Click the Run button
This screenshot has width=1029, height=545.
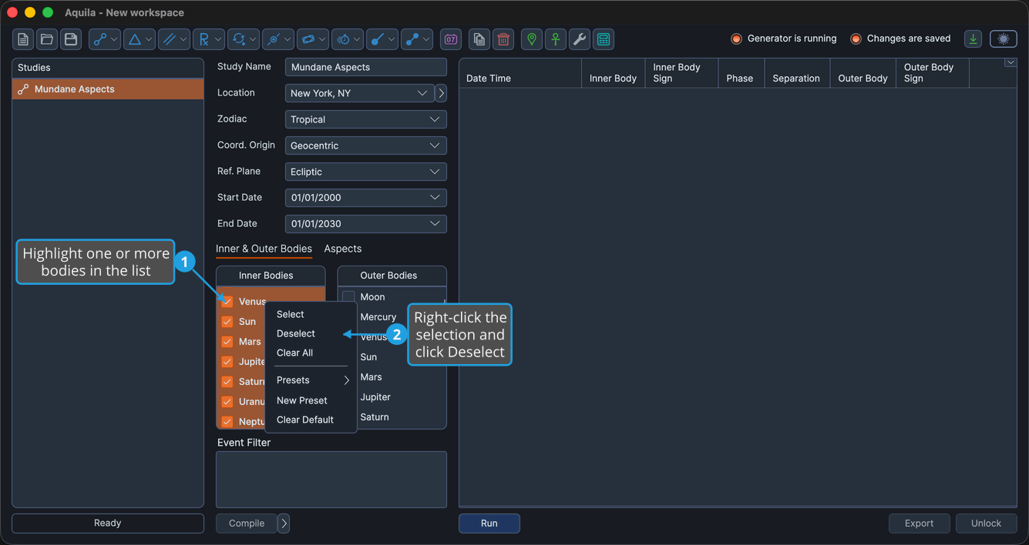pos(489,523)
